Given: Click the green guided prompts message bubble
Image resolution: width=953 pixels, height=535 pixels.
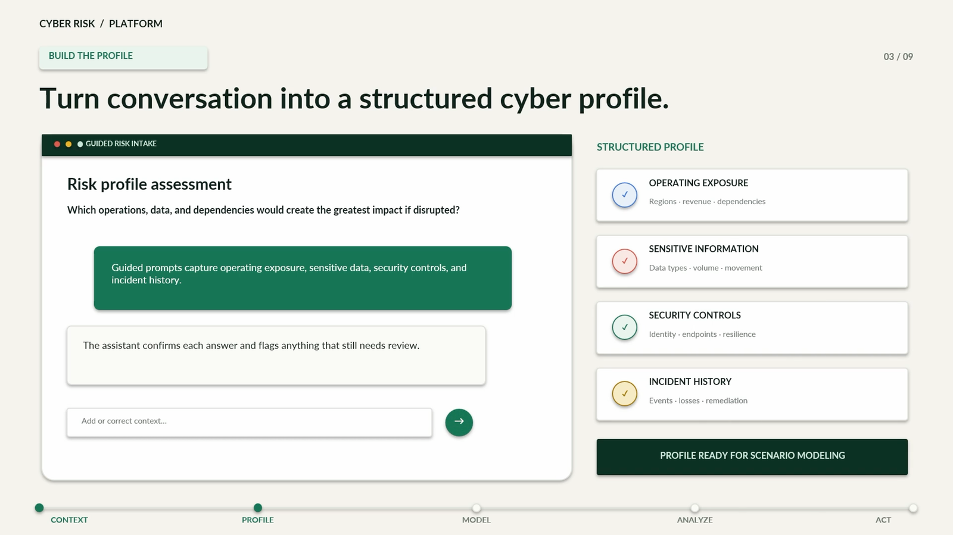Looking at the screenshot, I should (x=303, y=278).
